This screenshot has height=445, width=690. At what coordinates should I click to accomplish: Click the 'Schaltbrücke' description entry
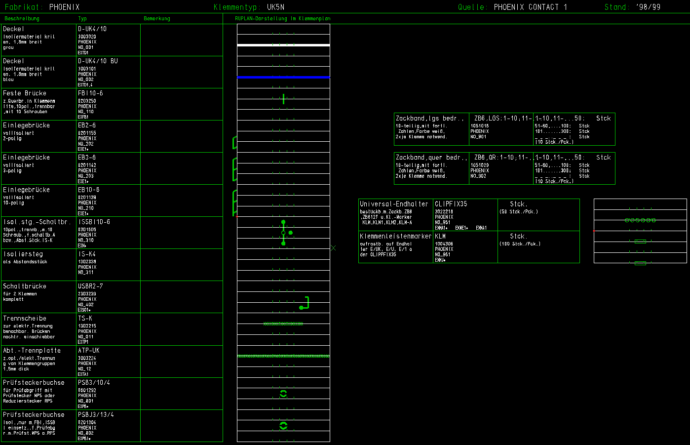[25, 286]
